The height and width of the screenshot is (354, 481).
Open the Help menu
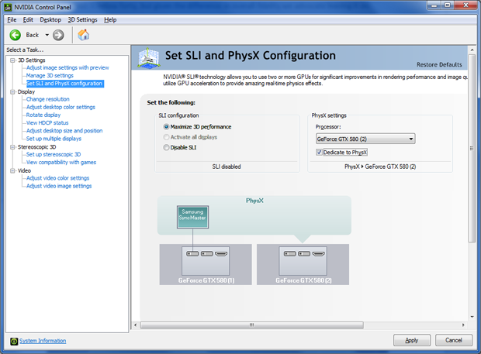coord(110,20)
